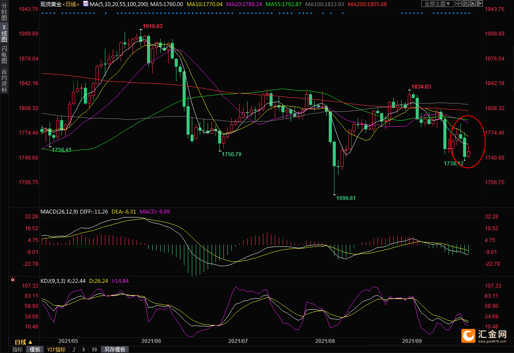Click the jump-to-start chart icon
This screenshot has height=353, width=514.
point(465,4)
